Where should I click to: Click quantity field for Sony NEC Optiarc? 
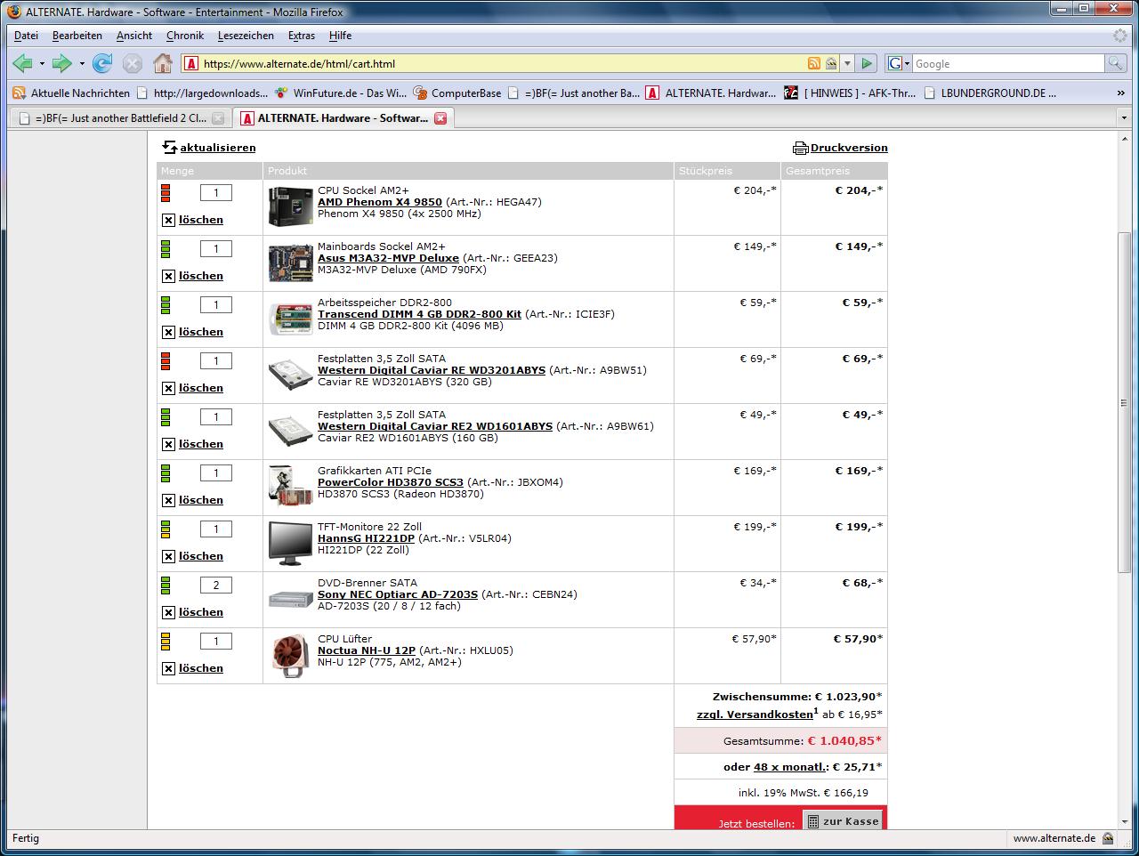tap(216, 585)
